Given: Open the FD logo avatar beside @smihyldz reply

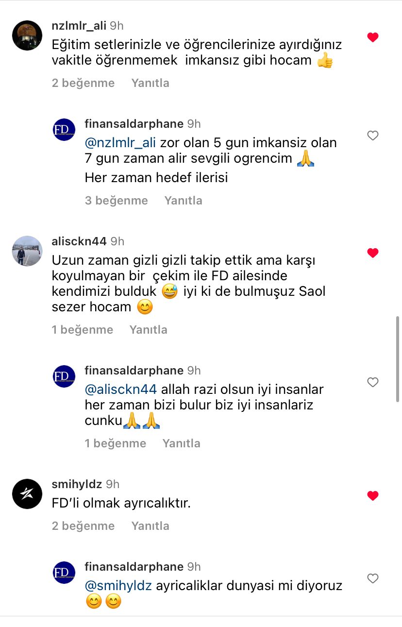Looking at the screenshot, I should (64, 573).
